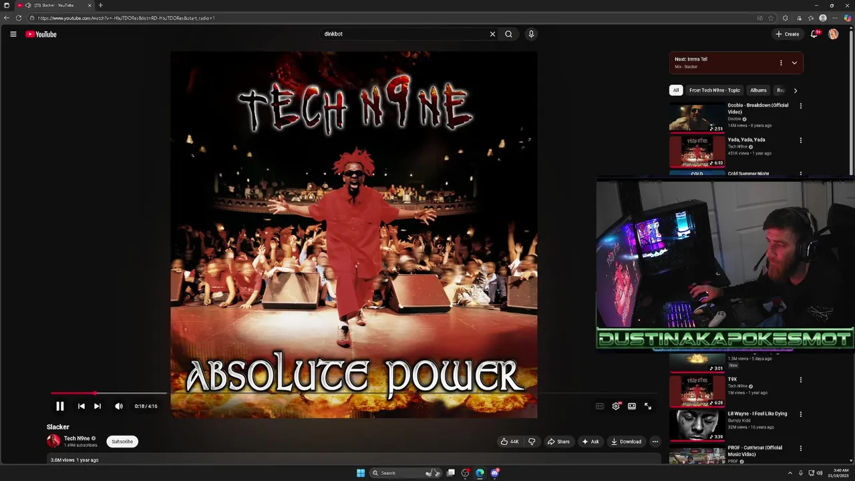Image resolution: width=855 pixels, height=481 pixels.
Task: Open options for T9X video
Action: 801,380
